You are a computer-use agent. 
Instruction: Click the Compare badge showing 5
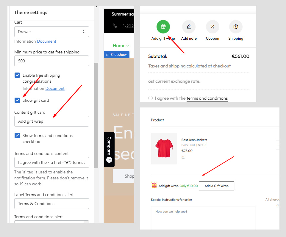click(x=109, y=159)
